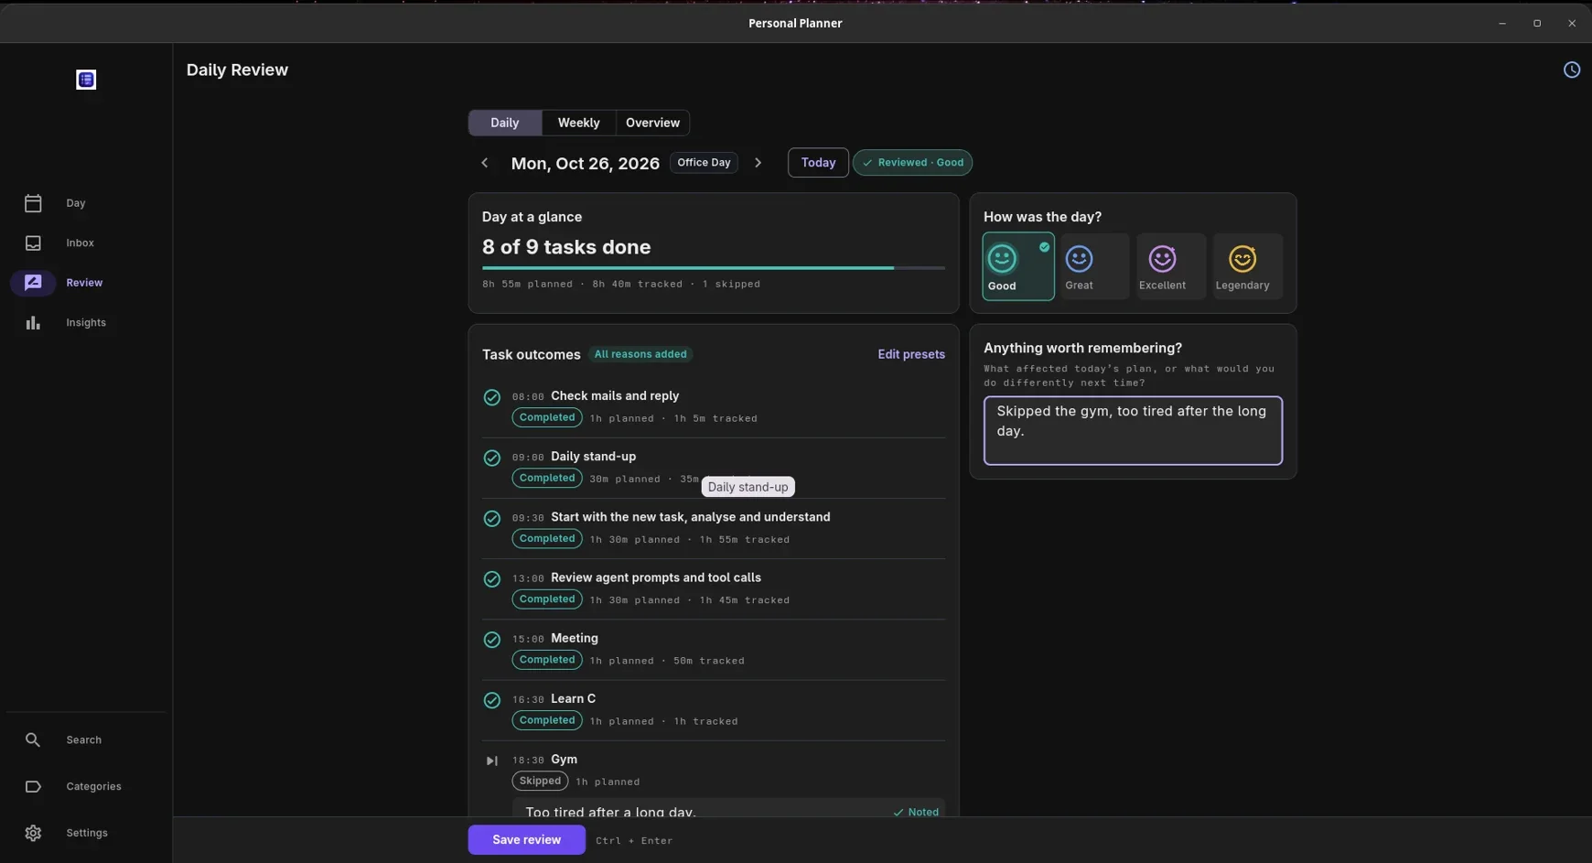Screen dimensions: 1592x863
Task: Go to the next day arrow
Action: [758, 163]
